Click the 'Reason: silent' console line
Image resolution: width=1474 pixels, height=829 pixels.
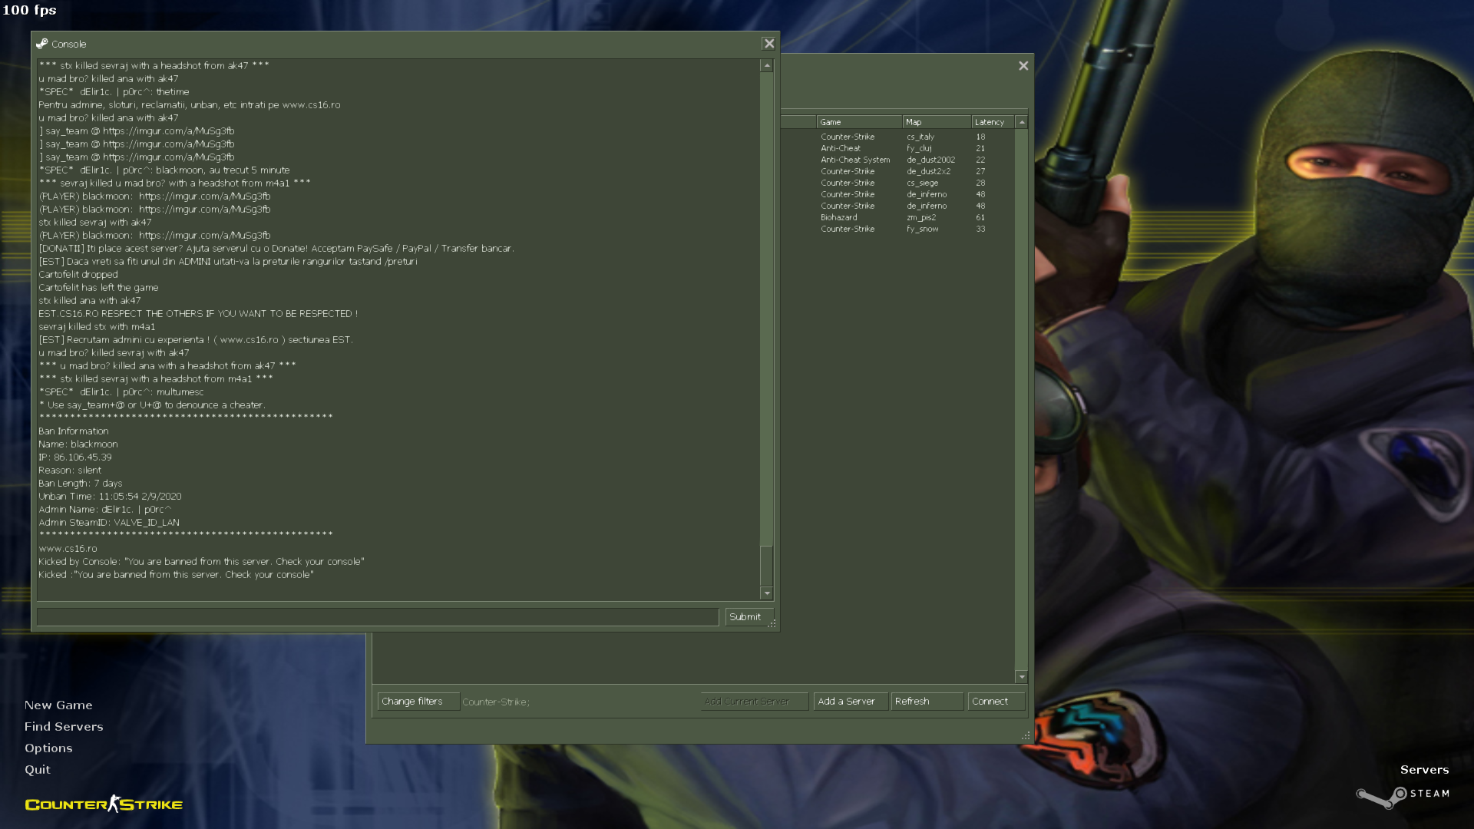click(x=70, y=471)
